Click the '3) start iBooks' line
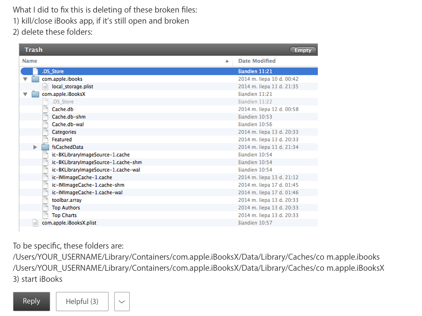This screenshot has width=422, height=316. tap(38, 279)
